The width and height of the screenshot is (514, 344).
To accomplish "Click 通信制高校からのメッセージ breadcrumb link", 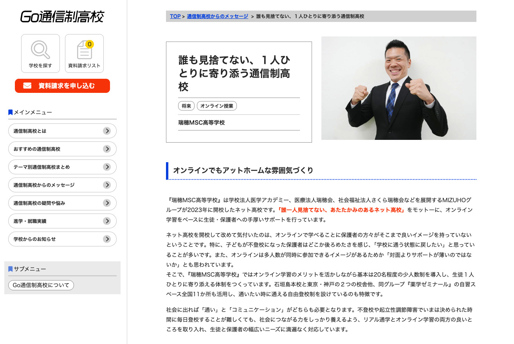I will [x=217, y=16].
